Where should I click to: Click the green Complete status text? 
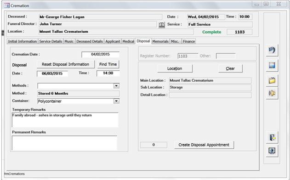tap(211, 32)
